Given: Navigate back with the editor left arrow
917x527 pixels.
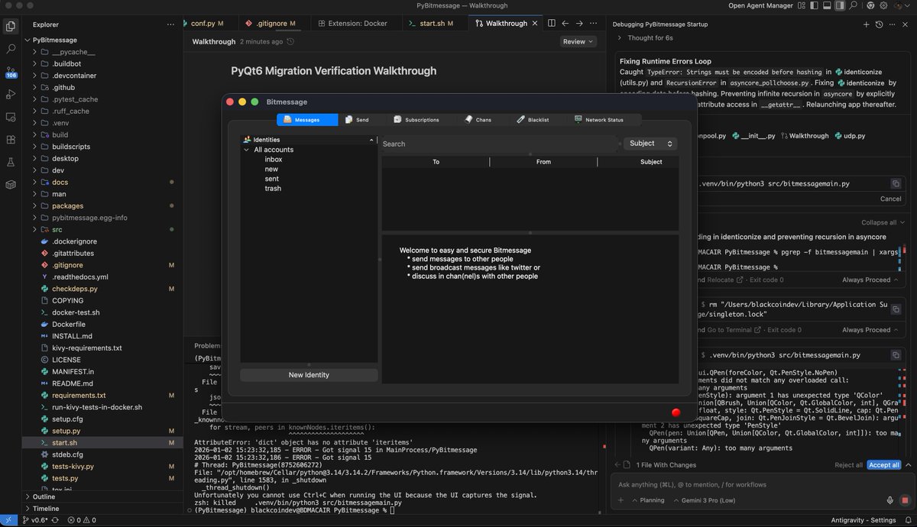Looking at the screenshot, I should click(565, 24).
